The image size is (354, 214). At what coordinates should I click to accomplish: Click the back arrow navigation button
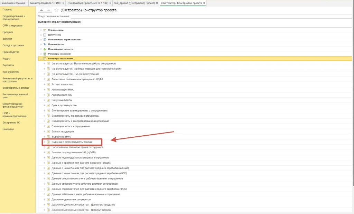(x=41, y=10)
